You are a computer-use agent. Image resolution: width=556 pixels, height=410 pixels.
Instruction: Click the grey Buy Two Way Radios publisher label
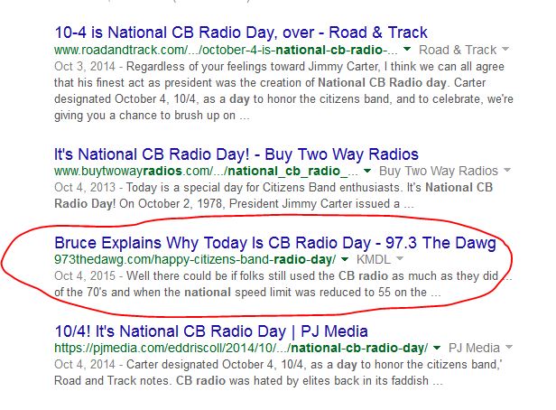(439, 171)
